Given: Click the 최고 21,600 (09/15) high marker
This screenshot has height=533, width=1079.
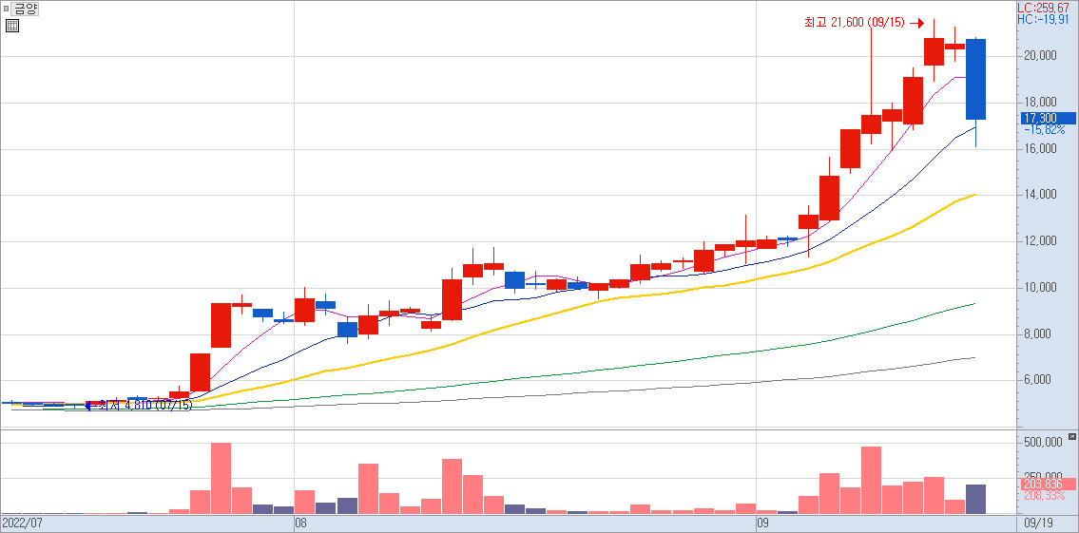Looking at the screenshot, I should pos(863,23).
